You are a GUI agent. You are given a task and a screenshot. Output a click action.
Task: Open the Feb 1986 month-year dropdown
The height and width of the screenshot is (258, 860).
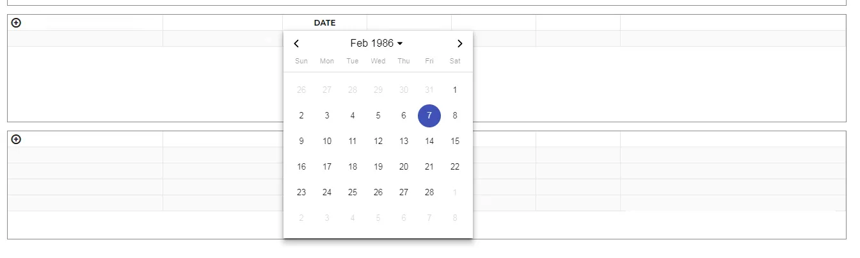click(376, 44)
